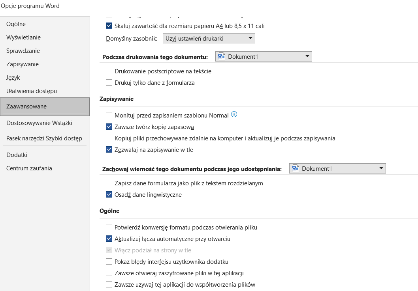This screenshot has height=291, width=418.
Task: Go to the Wyświetlanie category
Action: click(x=45, y=37)
